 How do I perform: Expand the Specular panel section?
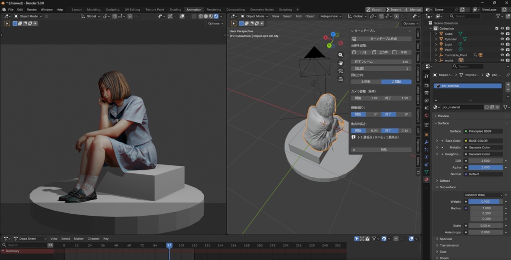[x=446, y=239]
